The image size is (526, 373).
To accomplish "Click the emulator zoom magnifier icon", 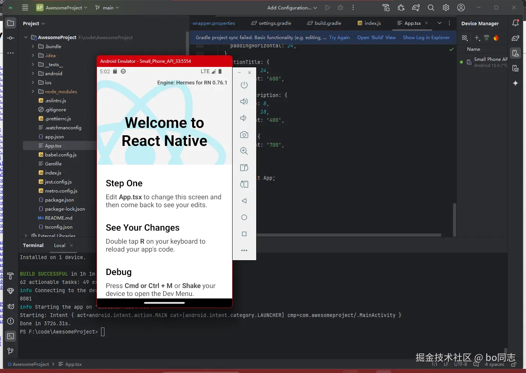I will (x=244, y=151).
